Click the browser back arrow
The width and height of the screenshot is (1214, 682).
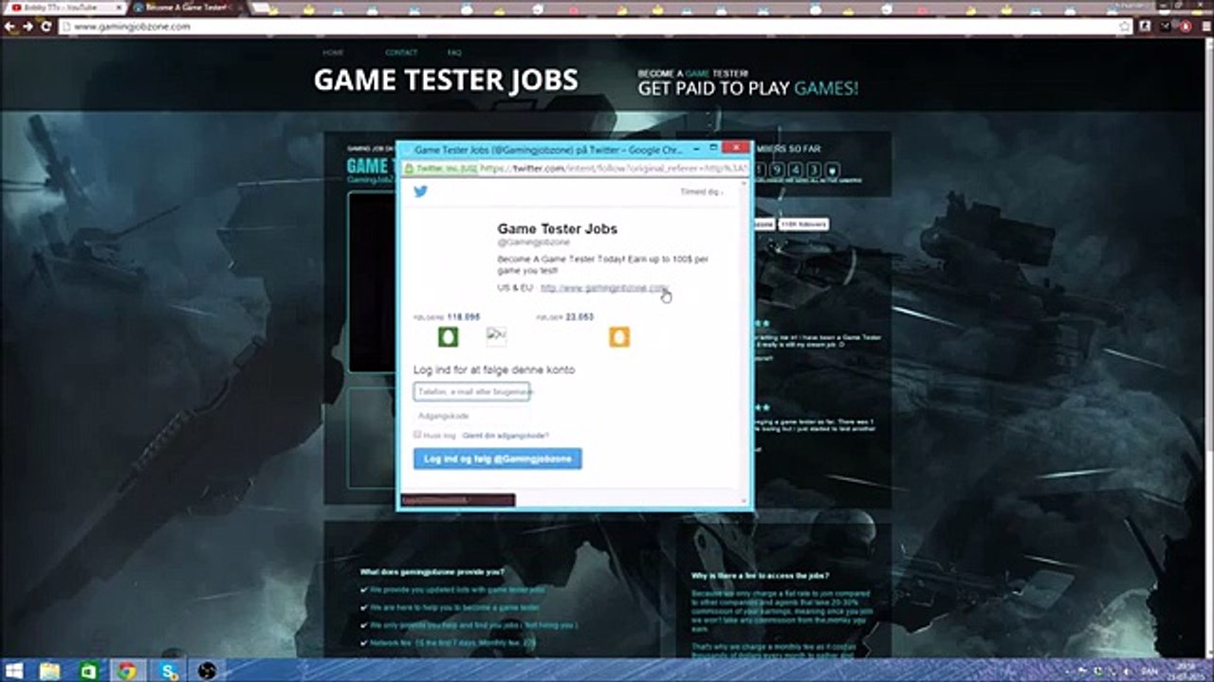coord(10,27)
